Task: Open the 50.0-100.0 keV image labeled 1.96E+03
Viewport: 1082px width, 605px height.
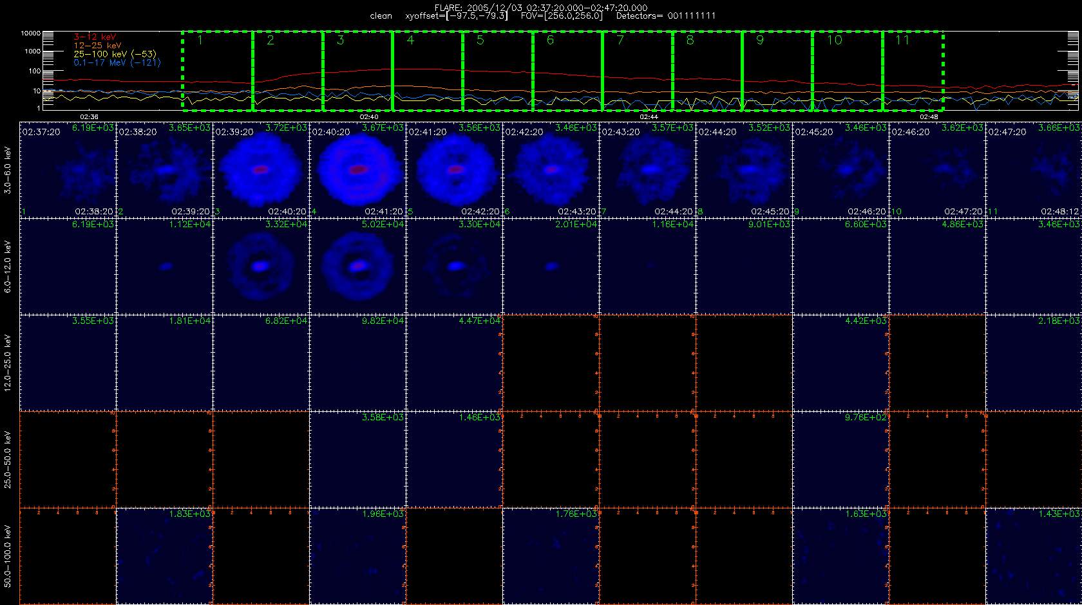Action: pos(357,556)
